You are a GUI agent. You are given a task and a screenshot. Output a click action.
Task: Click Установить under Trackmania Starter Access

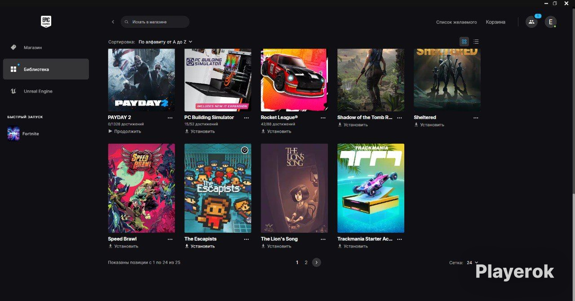coord(353,246)
